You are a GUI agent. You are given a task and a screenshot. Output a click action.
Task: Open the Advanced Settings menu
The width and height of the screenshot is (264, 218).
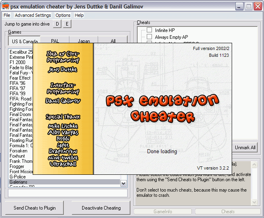(33, 15)
